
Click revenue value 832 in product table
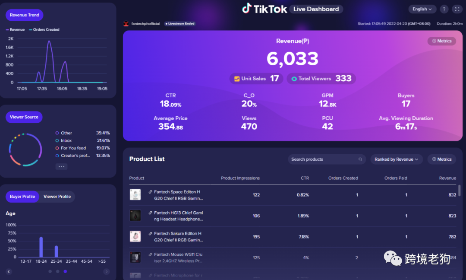pyautogui.click(x=452, y=195)
